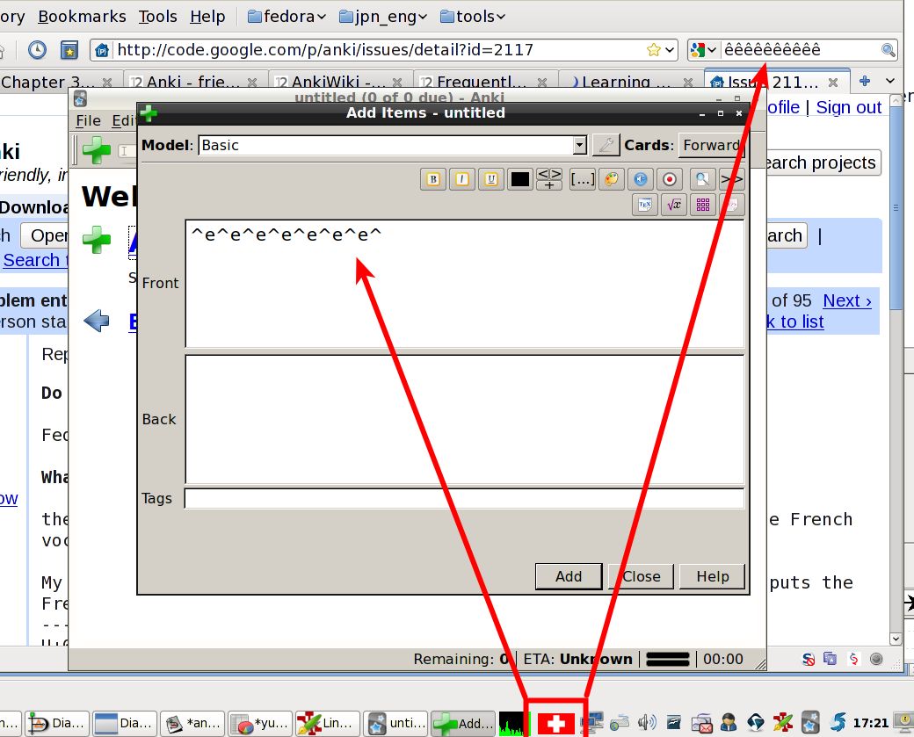Click the blue back arrow in Anki window

tap(96, 321)
